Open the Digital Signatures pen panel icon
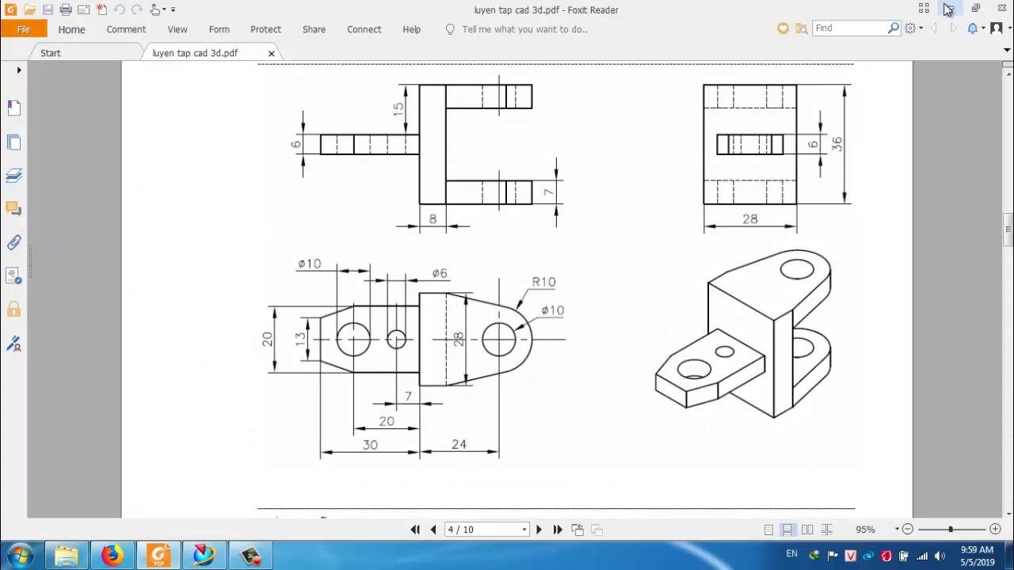 point(13,344)
